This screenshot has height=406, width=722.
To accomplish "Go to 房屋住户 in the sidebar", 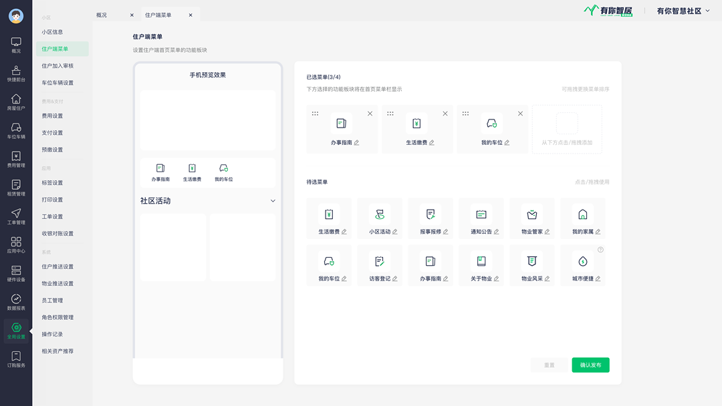I will (16, 102).
